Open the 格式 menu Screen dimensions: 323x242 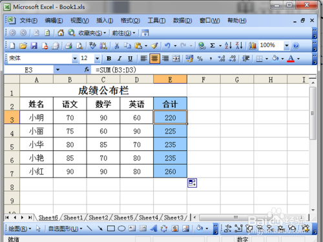click(130, 21)
